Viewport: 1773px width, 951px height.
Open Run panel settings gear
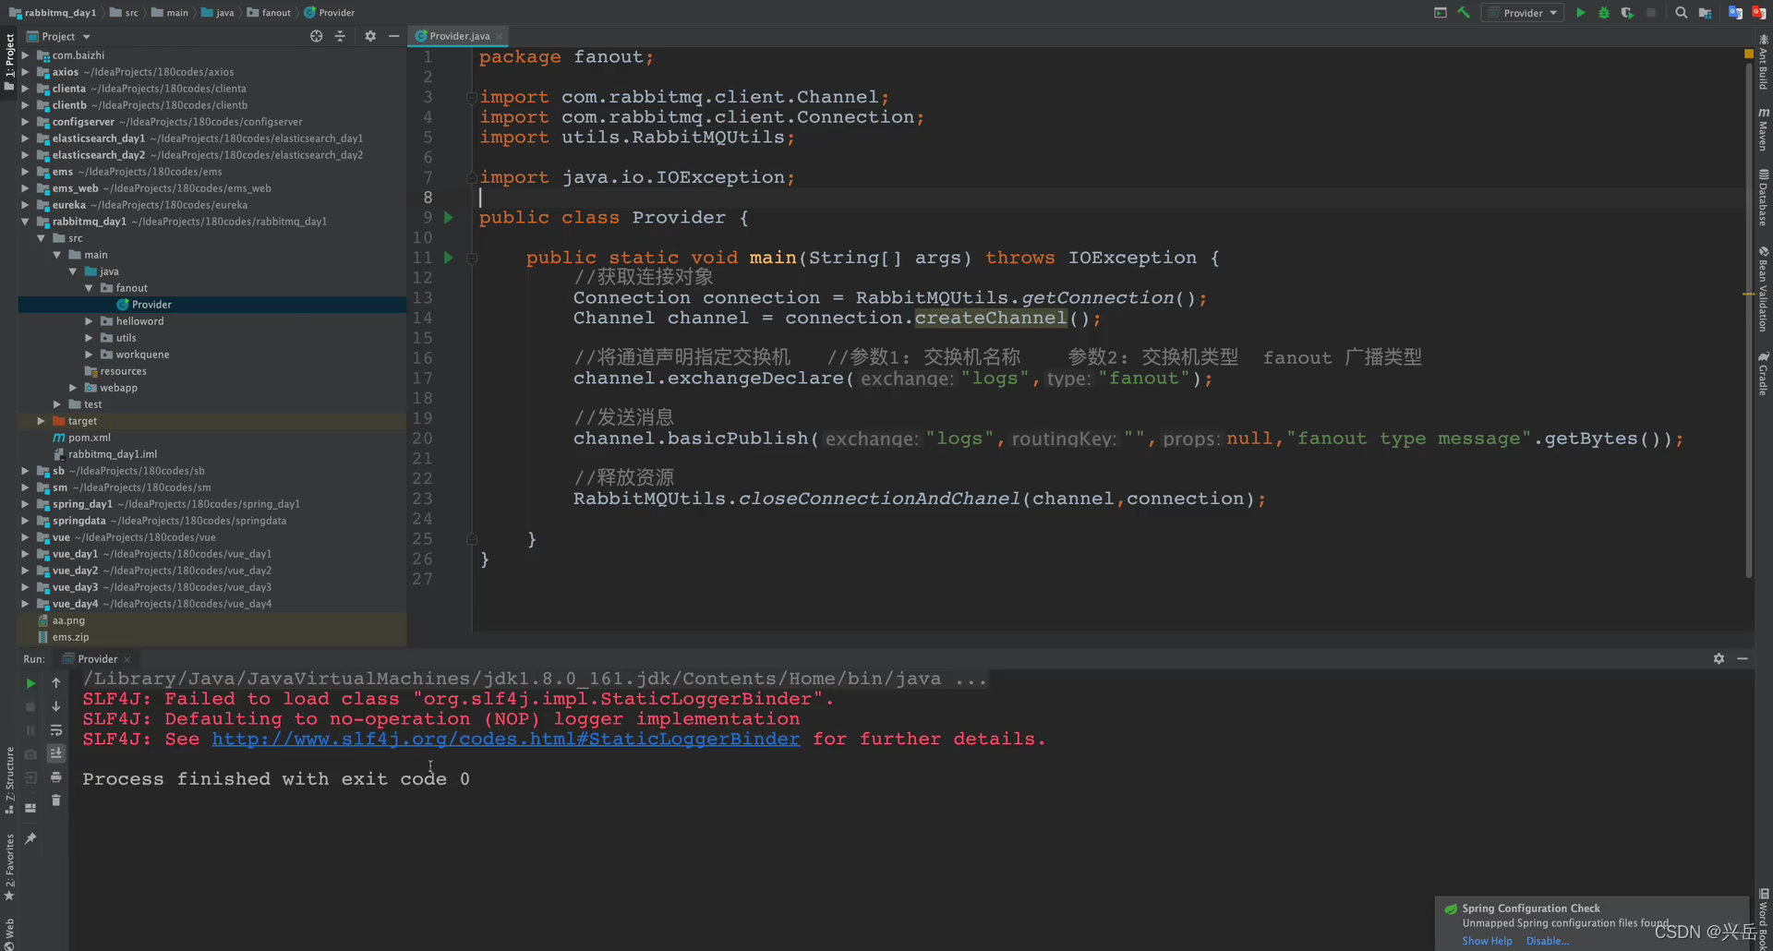click(x=1719, y=658)
